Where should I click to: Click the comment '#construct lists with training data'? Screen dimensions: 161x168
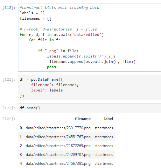coord(59,8)
